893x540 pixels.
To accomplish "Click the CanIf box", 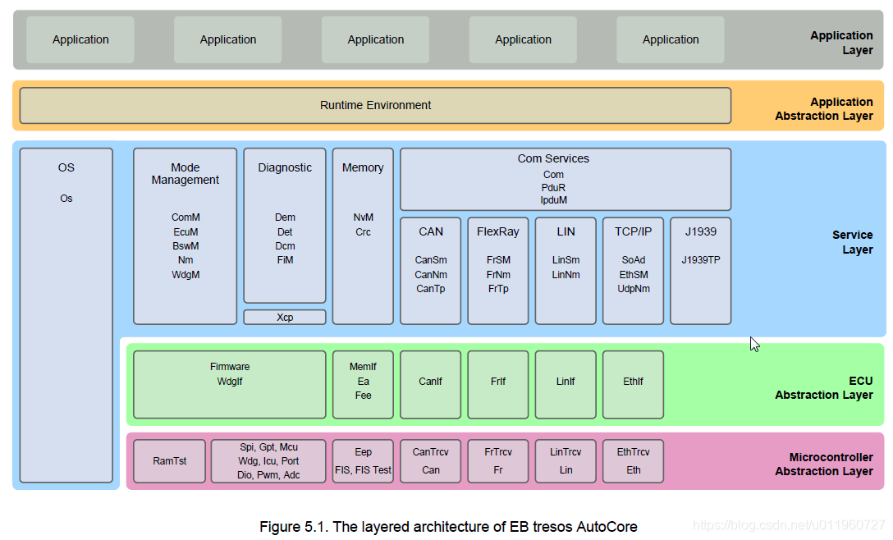I will (431, 385).
